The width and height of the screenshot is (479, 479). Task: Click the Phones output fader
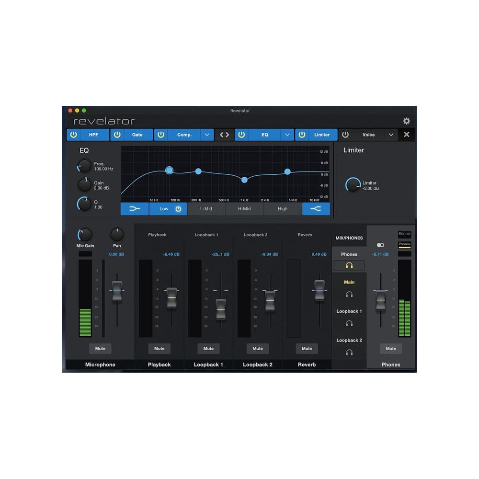tap(381, 300)
